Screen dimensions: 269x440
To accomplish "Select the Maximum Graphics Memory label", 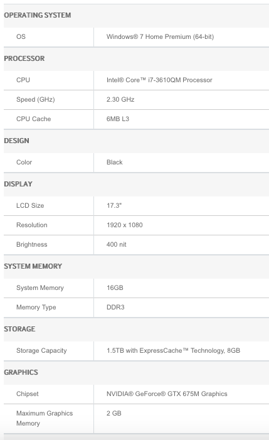I will point(45,418).
